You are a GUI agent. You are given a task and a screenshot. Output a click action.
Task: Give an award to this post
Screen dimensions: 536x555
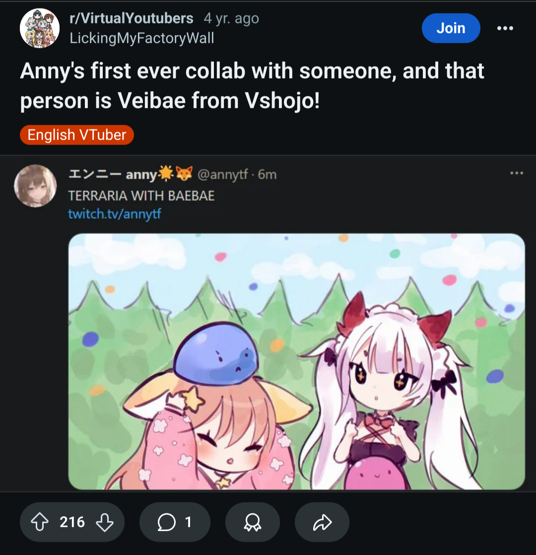[x=253, y=522]
